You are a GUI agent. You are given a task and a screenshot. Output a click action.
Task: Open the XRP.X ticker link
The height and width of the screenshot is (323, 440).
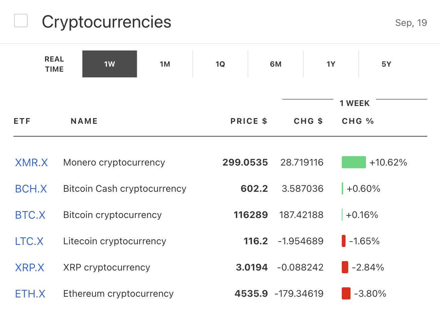30,267
